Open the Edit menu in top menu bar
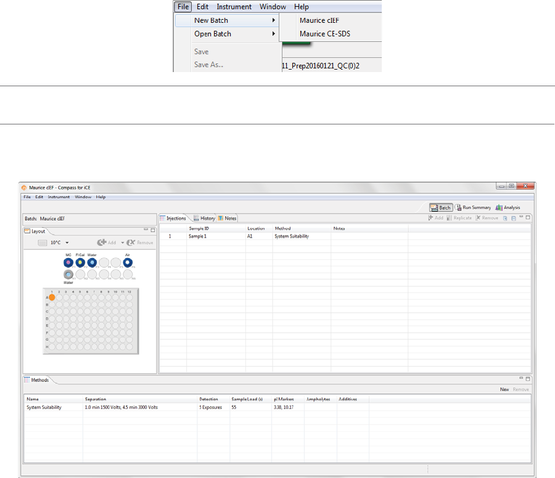 tap(202, 7)
